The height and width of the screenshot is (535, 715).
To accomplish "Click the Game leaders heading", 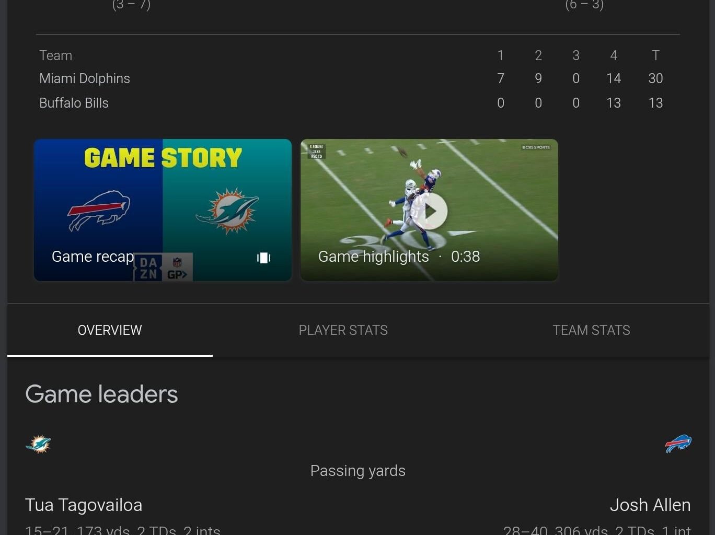I will tap(101, 394).
